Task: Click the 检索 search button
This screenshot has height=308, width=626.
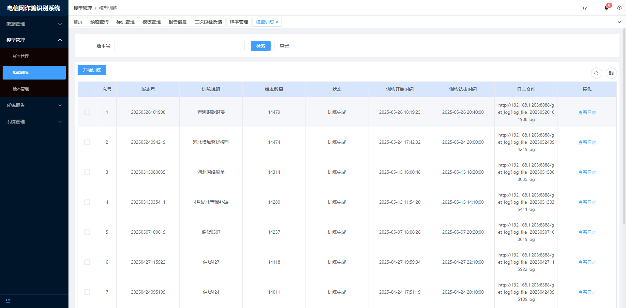Action: click(261, 46)
